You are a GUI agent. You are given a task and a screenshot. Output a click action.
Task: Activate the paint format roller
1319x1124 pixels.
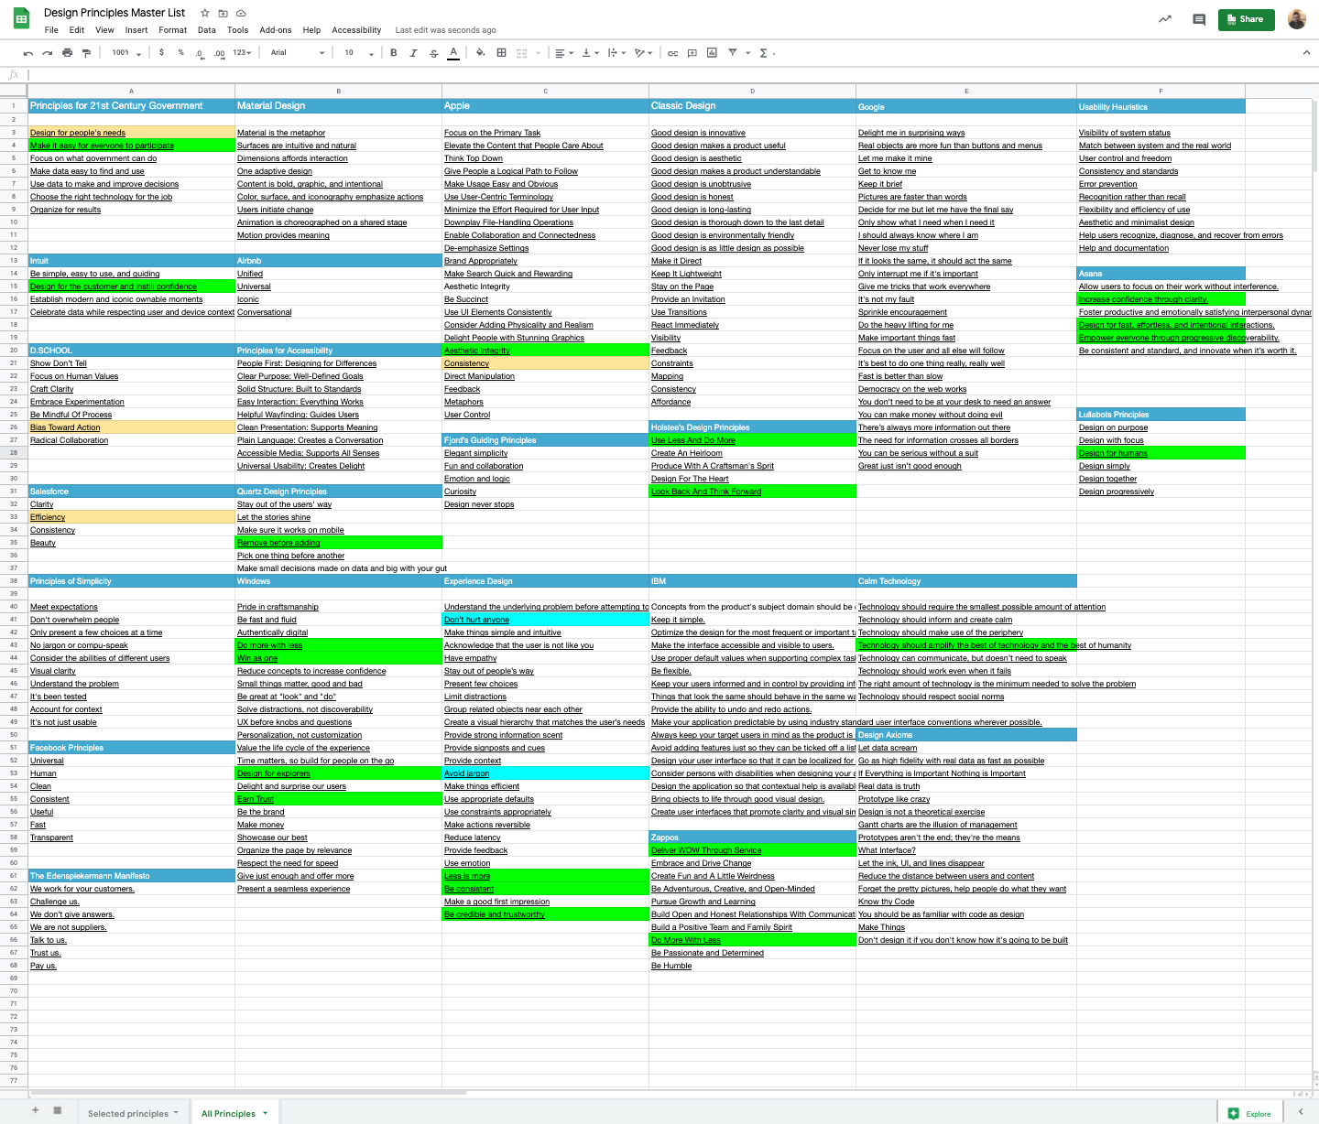[x=86, y=53]
